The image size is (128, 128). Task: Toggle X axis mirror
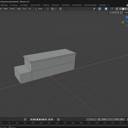113,12
